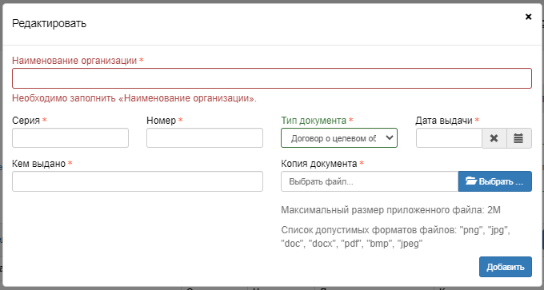Clear the Дата выдачи field with the cross icon

click(x=494, y=138)
